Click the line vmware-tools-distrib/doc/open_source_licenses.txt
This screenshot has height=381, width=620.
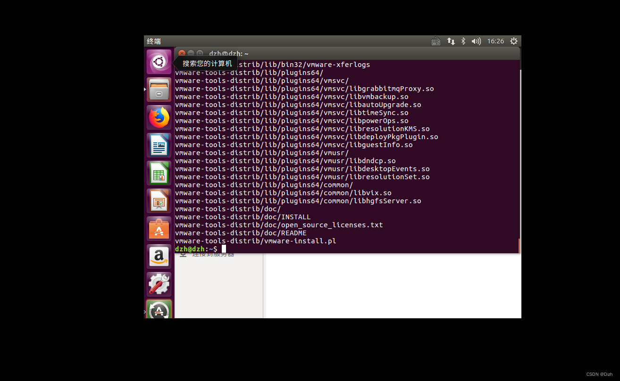click(279, 225)
